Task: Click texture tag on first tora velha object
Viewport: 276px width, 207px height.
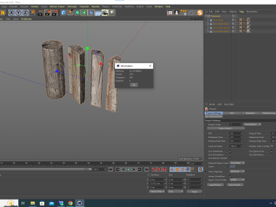Action: [x=241, y=20]
